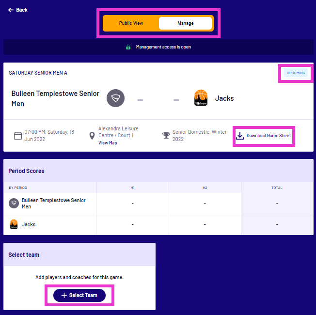Click the Jacks team logo in header
This screenshot has width=316, height=315.
(201, 98)
